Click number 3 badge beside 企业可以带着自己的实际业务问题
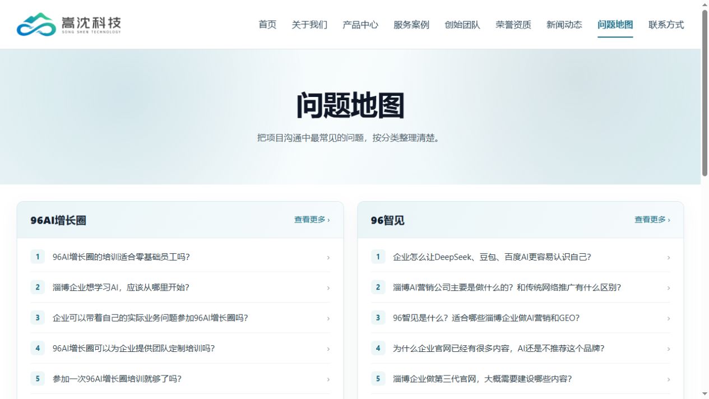 pos(38,318)
